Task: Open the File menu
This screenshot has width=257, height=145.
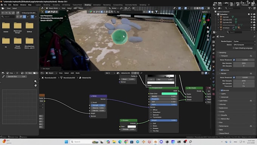Action: (x=5, y=5)
